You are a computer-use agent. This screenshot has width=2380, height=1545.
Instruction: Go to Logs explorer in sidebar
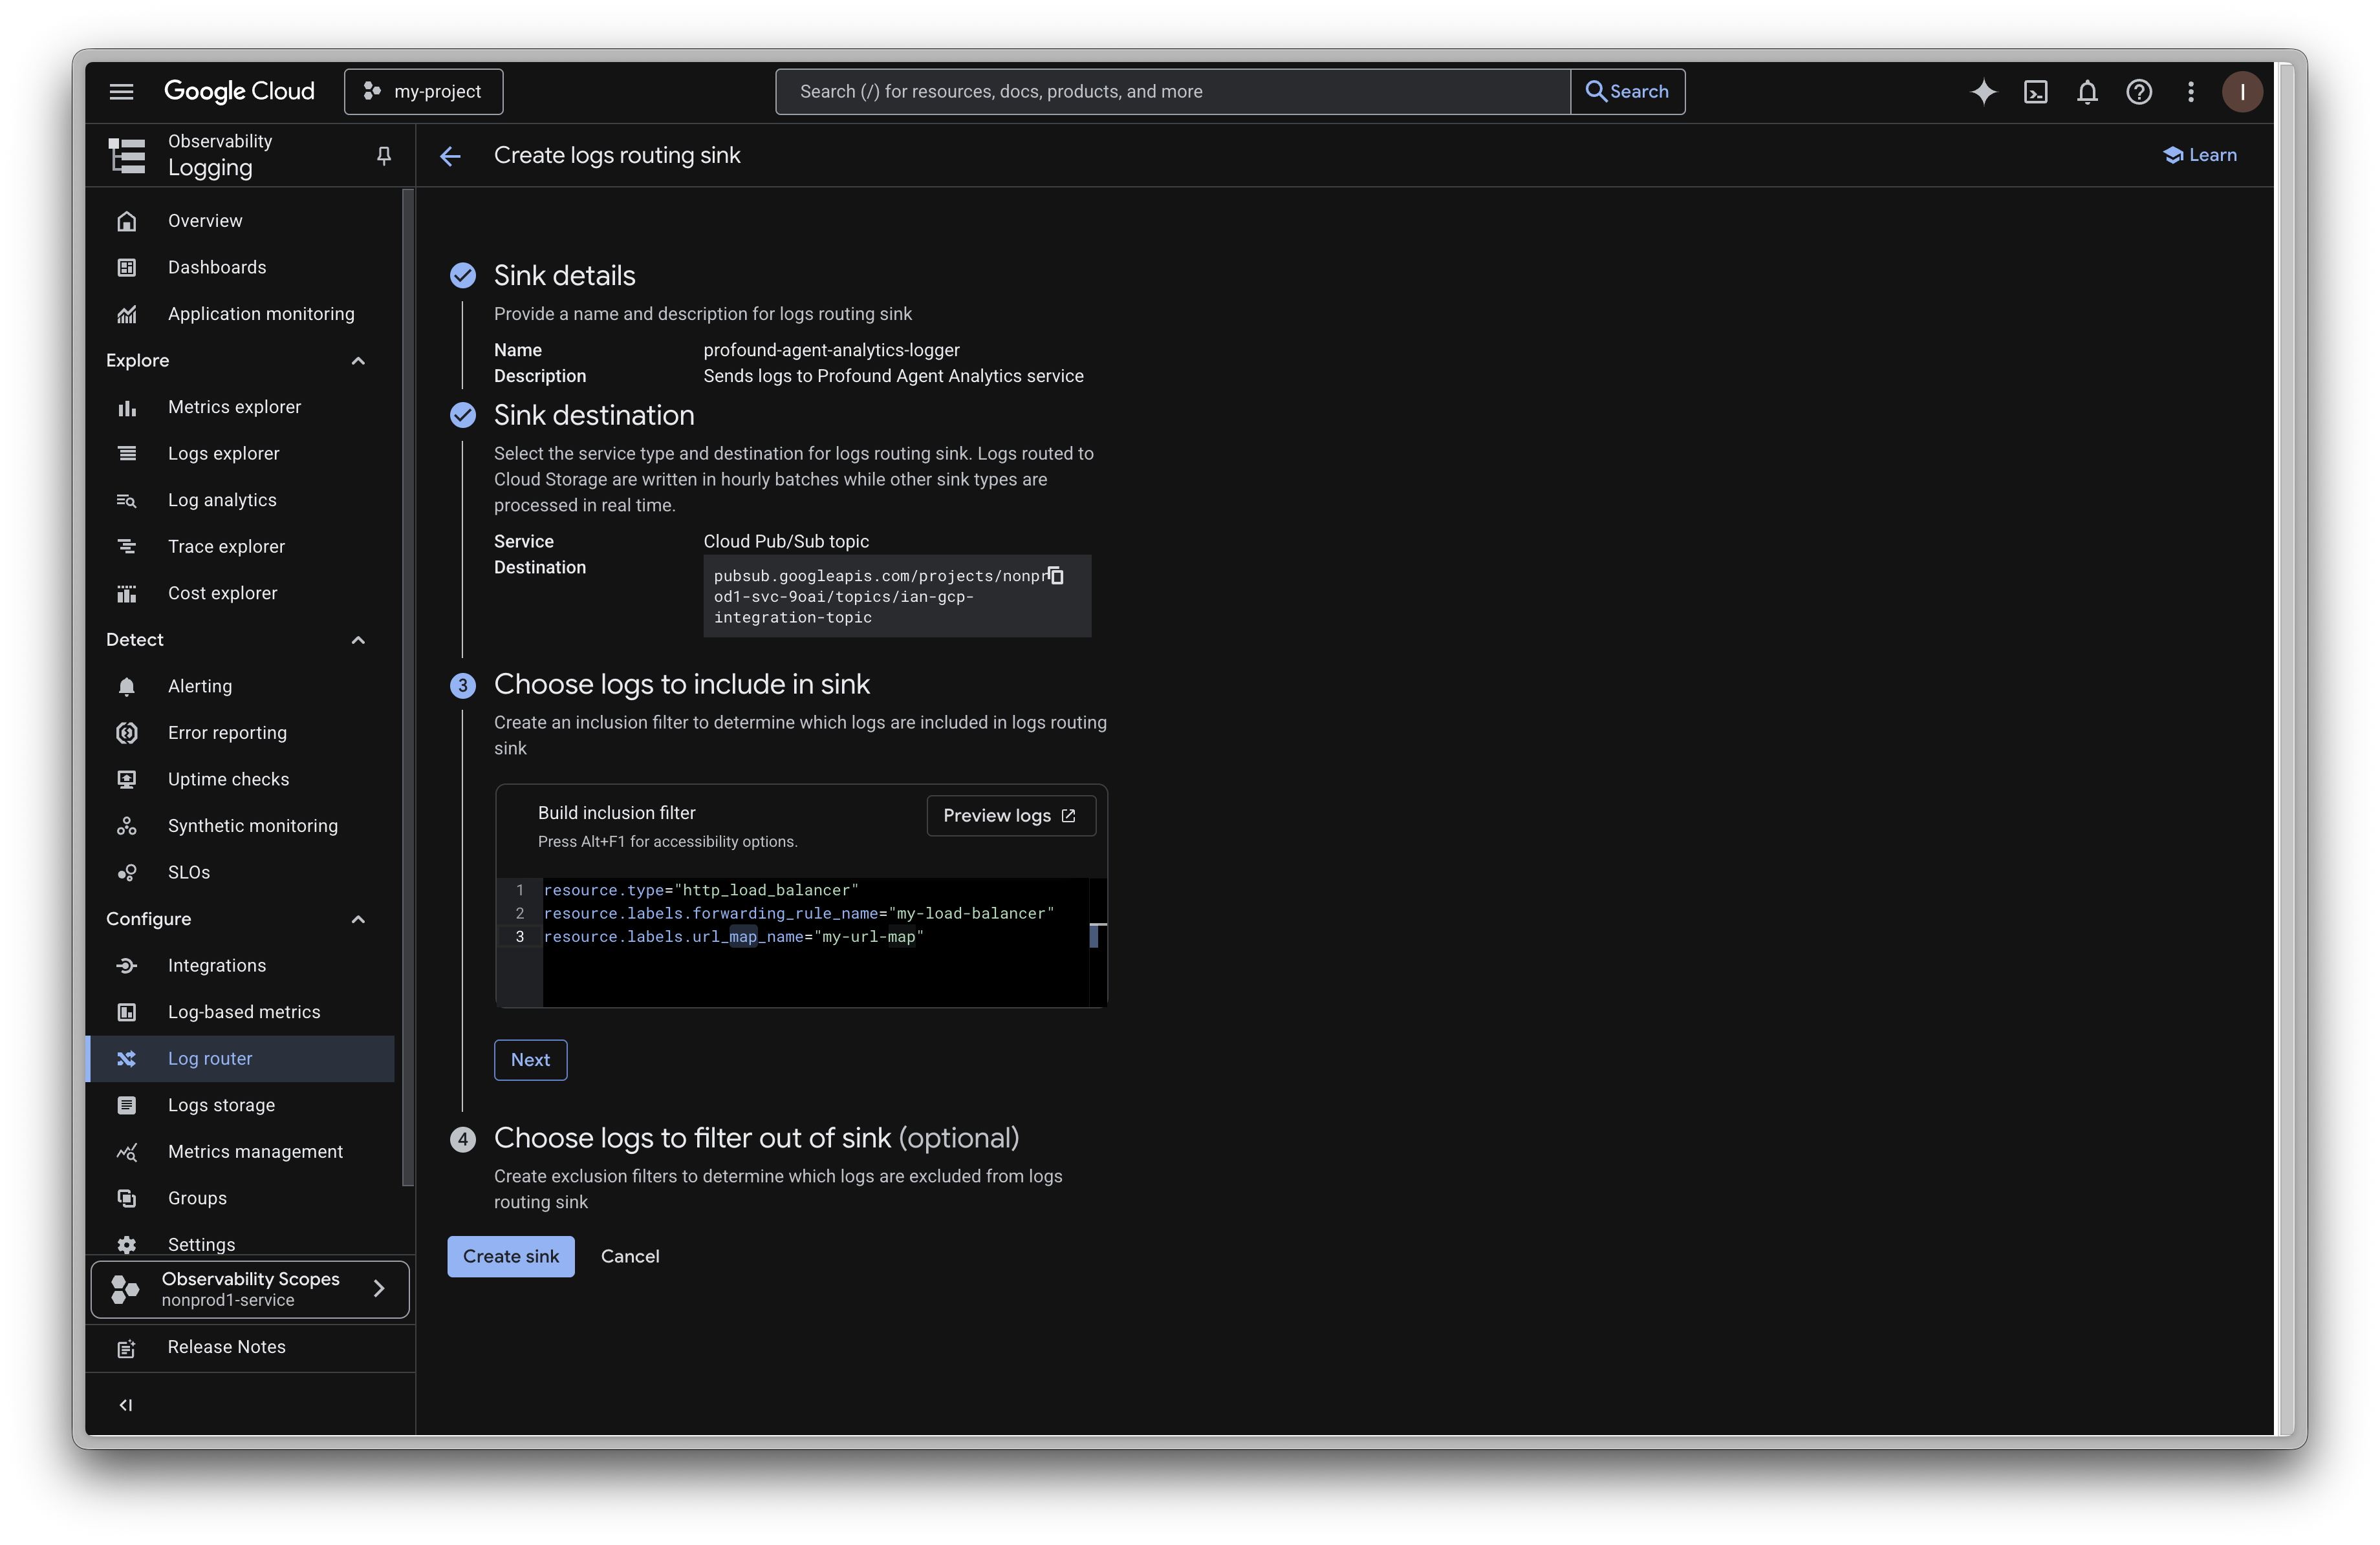point(223,454)
